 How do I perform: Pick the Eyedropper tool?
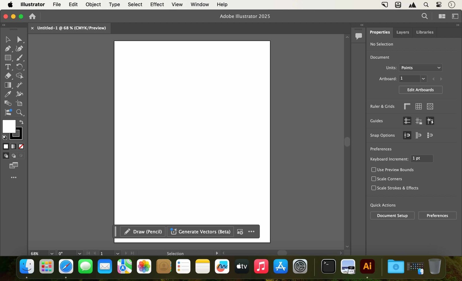(x=8, y=94)
